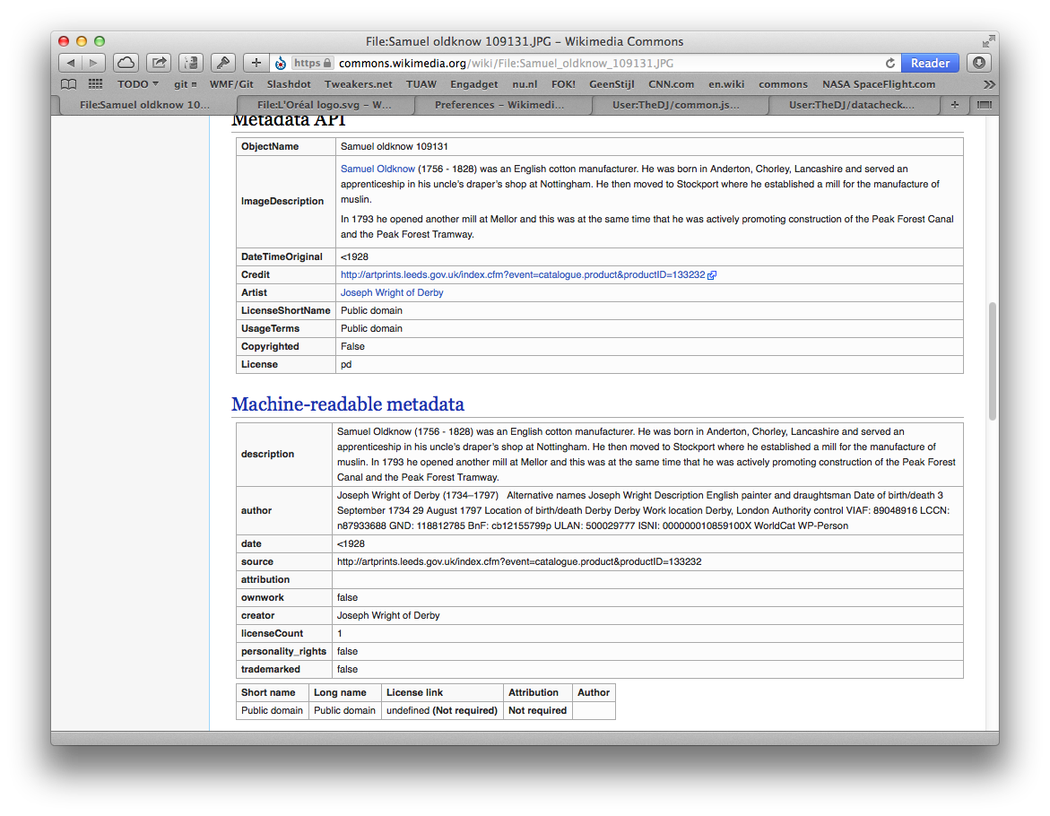Click the https lock badge
1050x816 pixels.
[313, 63]
